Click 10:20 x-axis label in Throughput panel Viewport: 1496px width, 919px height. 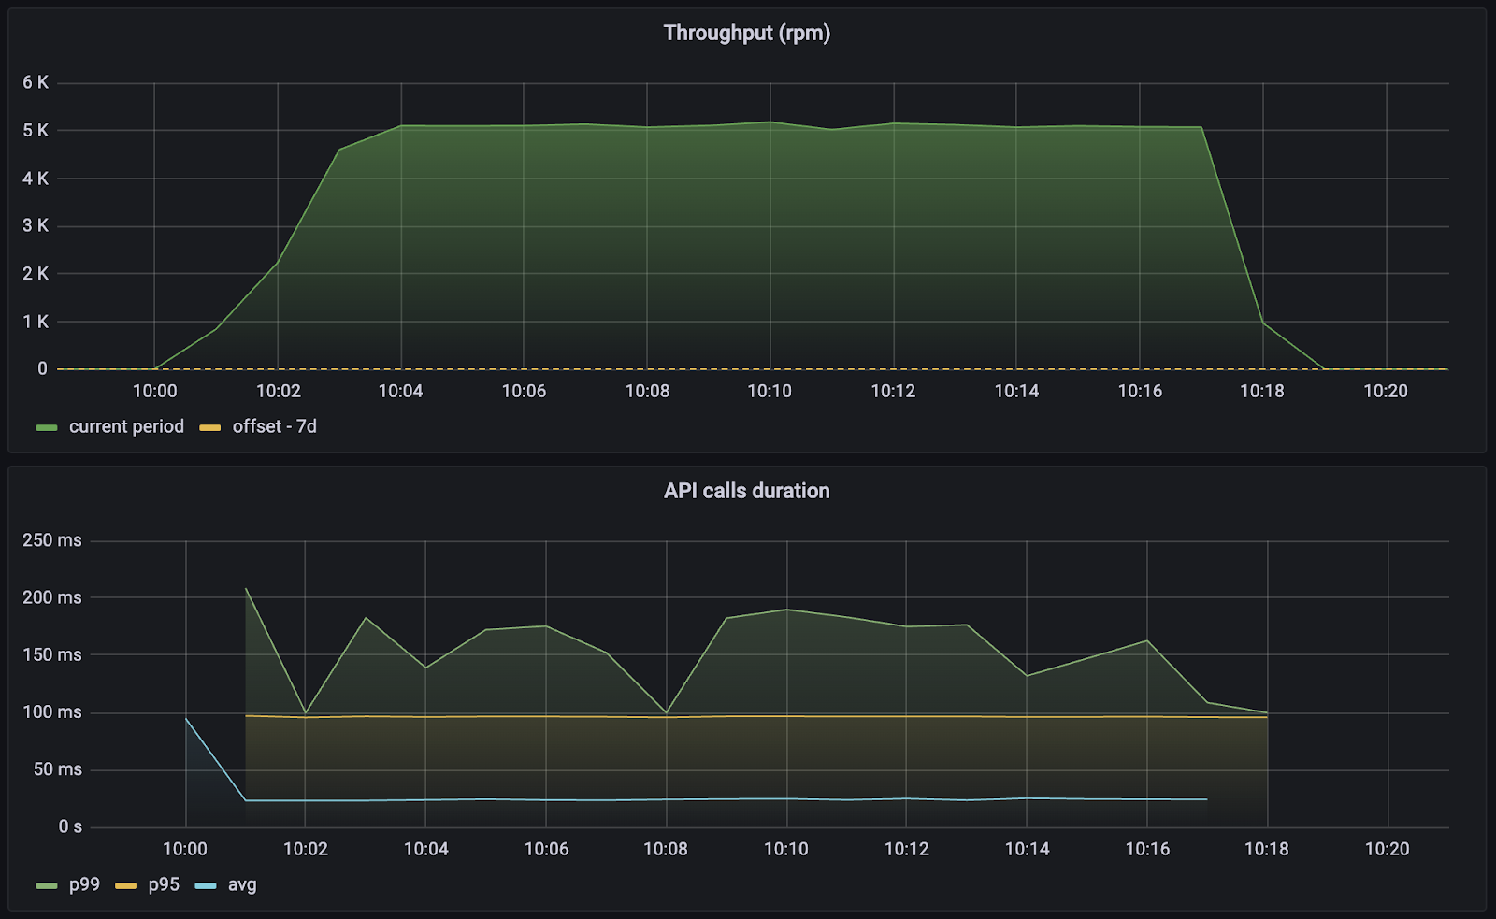tap(1385, 391)
